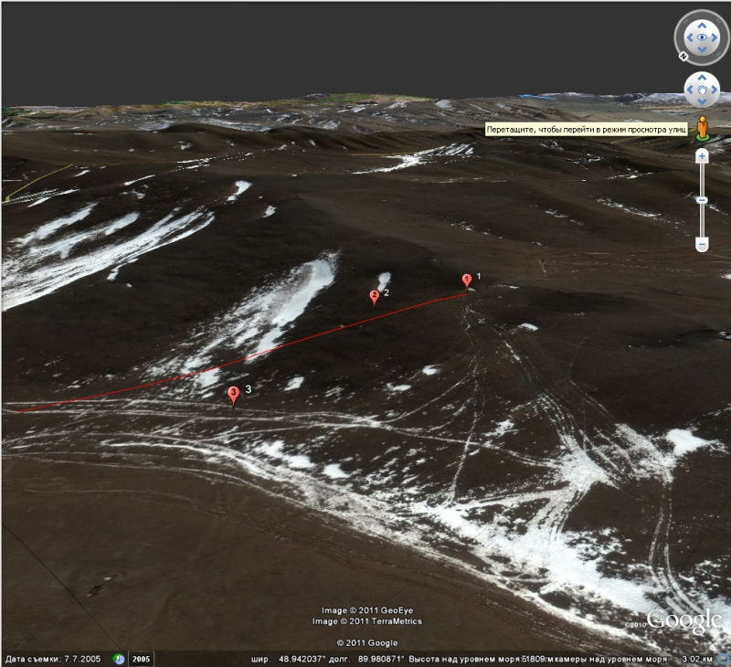The image size is (731, 667).
Task: Rotate view left with the Look joystick arrow
Action: tap(688, 38)
